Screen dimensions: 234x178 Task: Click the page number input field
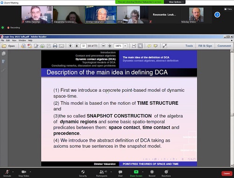point(83,46)
